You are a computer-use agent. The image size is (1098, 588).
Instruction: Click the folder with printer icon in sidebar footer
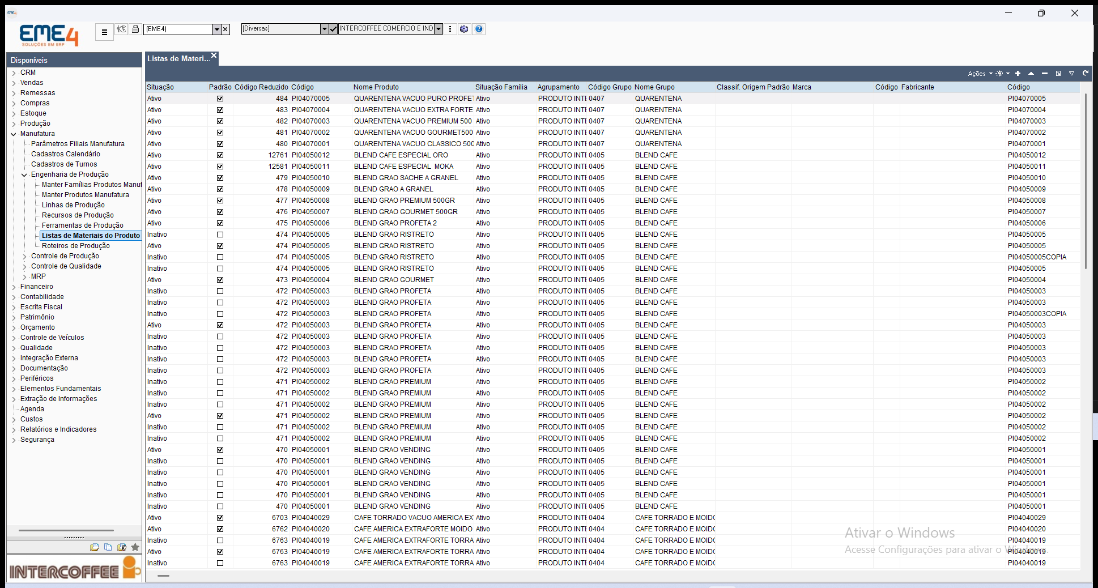94,547
